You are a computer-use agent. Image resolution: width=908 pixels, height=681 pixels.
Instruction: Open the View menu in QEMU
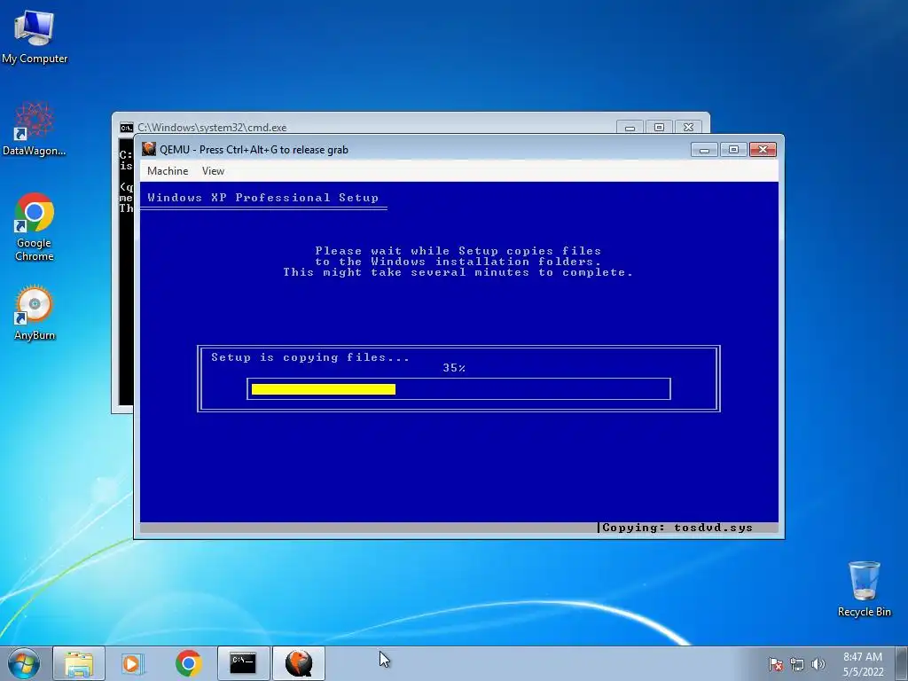click(x=213, y=171)
